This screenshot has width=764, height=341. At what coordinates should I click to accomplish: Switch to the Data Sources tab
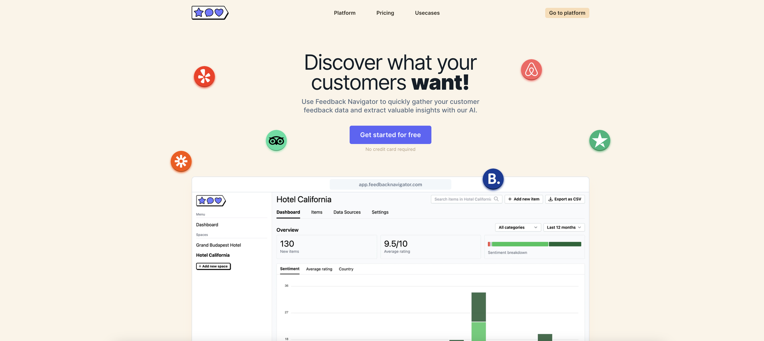347,212
